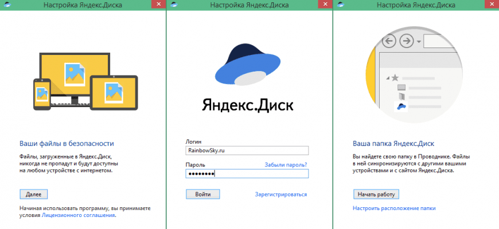Viewport: 499px width, 229px height.
Task: Close the login Настройка Яндекс.Диска window
Action: 325,4
